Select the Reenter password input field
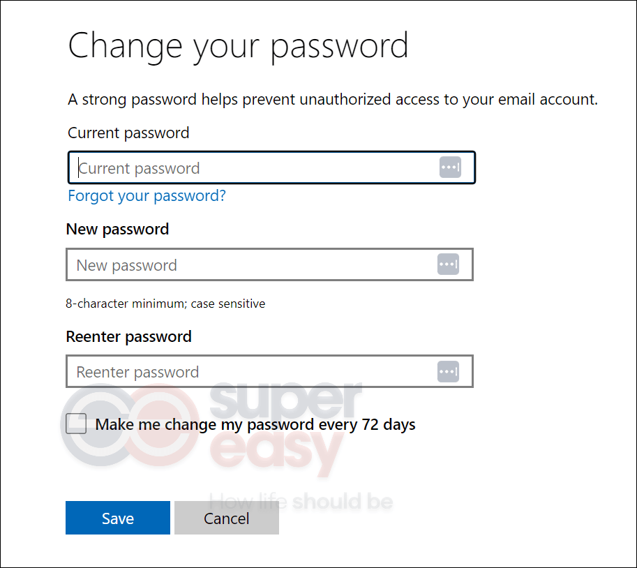The width and height of the screenshot is (637, 568). coord(270,371)
